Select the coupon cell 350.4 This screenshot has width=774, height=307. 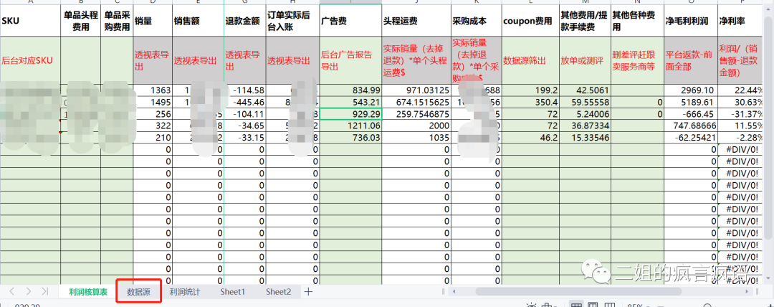530,103
